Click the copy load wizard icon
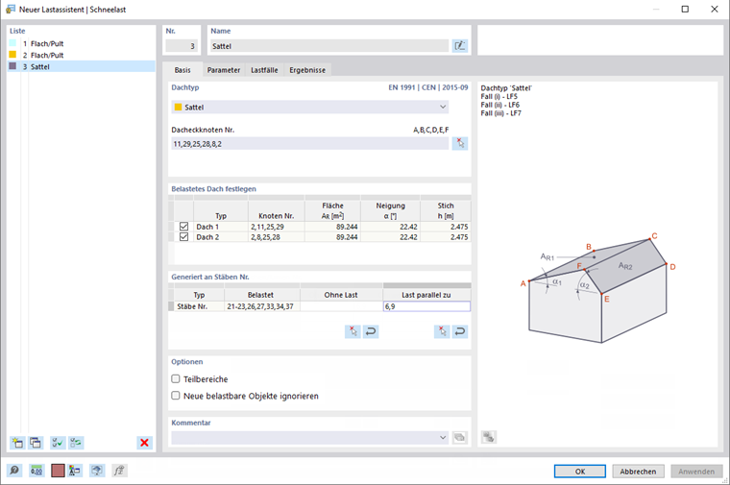730x485 pixels. click(36, 442)
